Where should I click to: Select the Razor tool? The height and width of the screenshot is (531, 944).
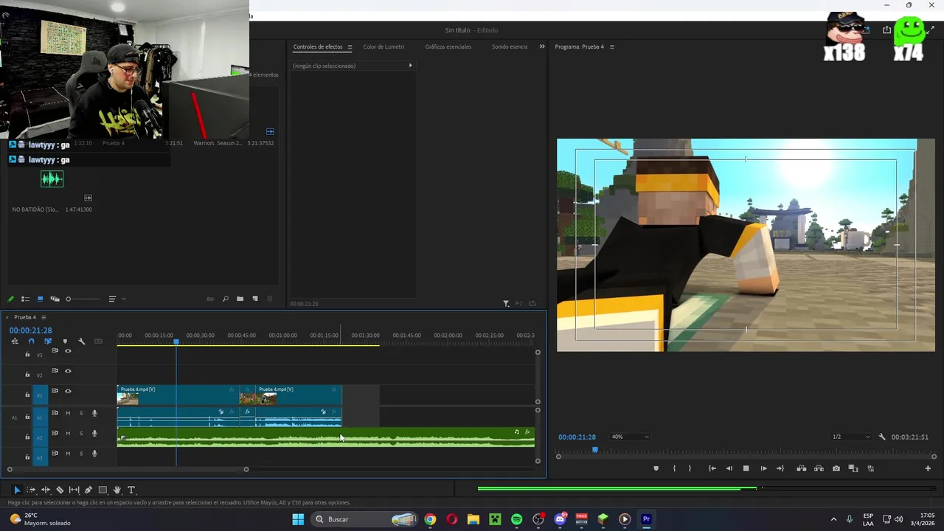click(60, 490)
